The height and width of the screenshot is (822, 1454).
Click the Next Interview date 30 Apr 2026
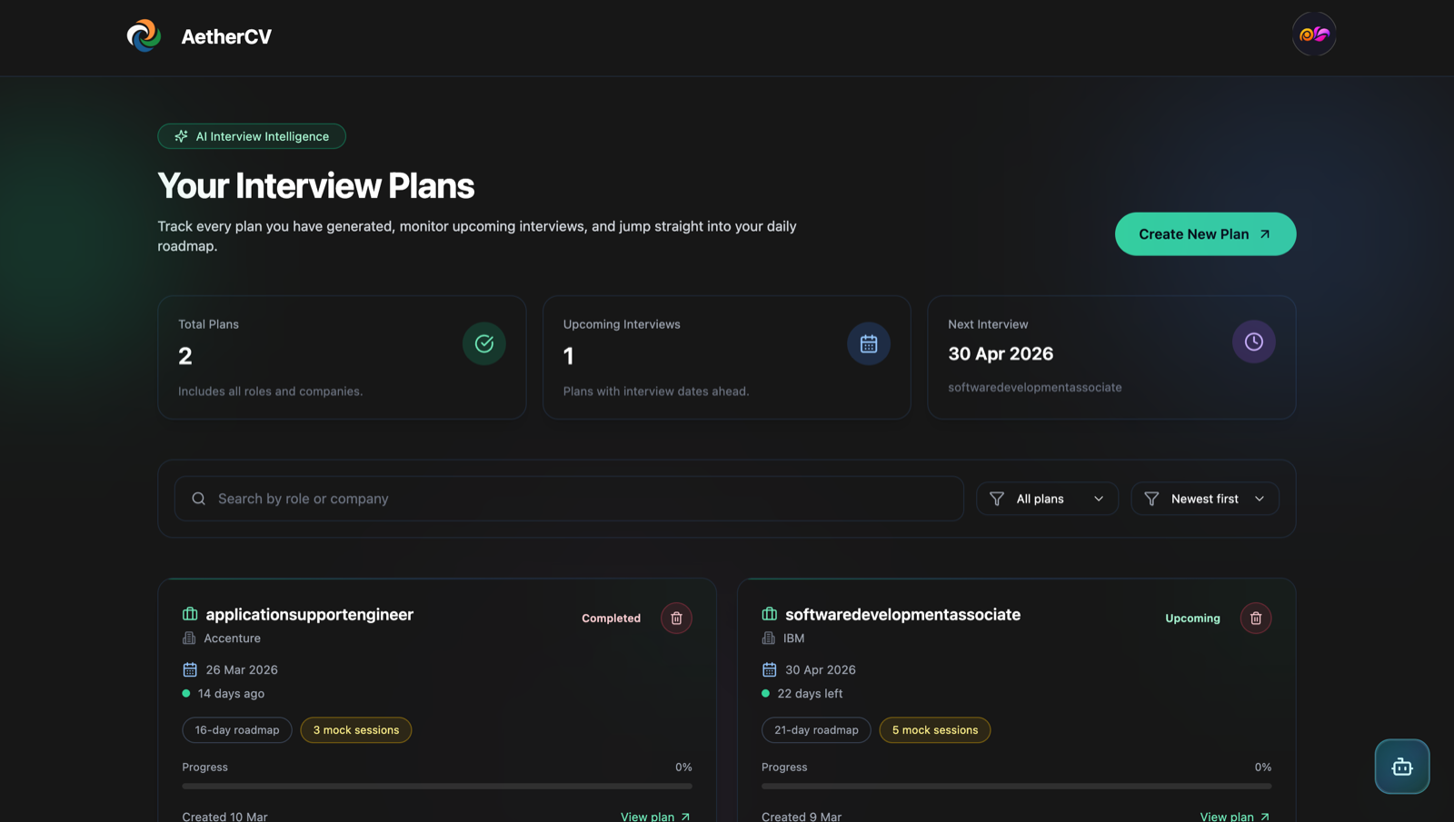pyautogui.click(x=1001, y=354)
